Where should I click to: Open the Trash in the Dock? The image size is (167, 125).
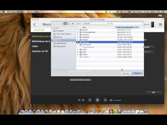click(x=145, y=111)
